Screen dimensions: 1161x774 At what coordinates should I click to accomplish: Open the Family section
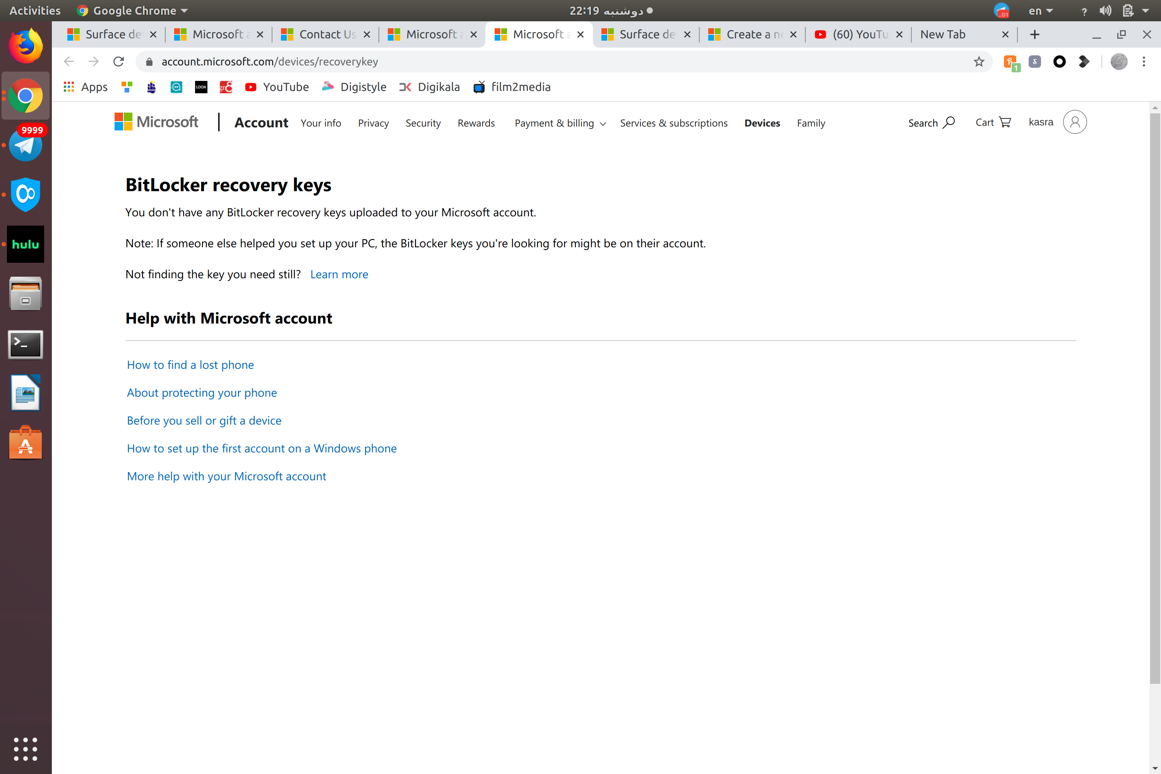pos(810,123)
